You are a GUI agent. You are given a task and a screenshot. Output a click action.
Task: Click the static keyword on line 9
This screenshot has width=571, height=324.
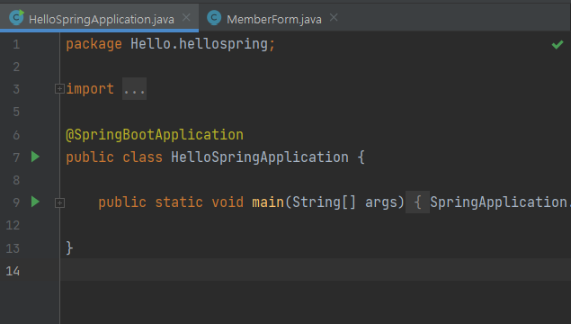tap(179, 202)
